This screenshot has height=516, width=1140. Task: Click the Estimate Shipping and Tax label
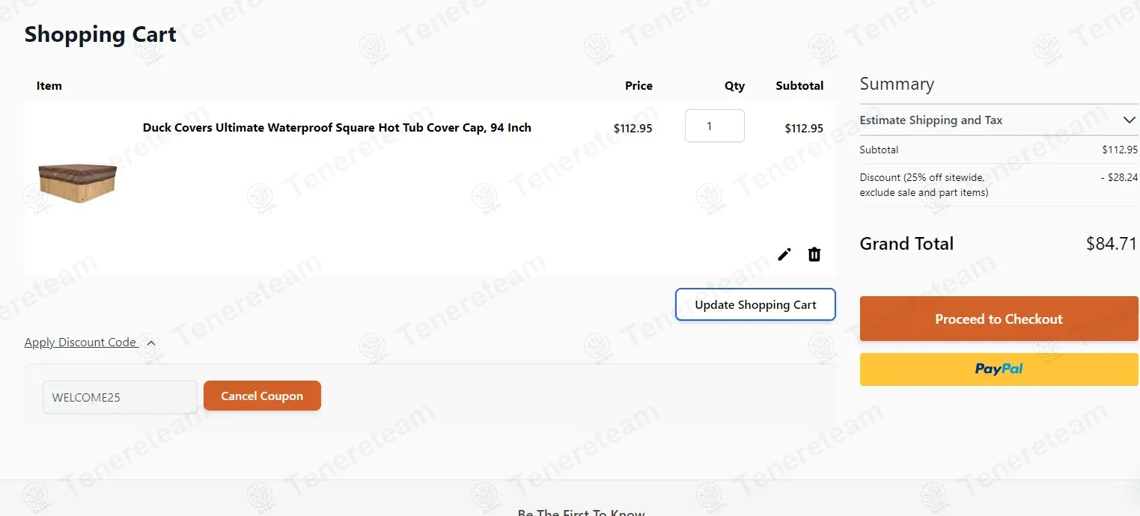tap(930, 120)
